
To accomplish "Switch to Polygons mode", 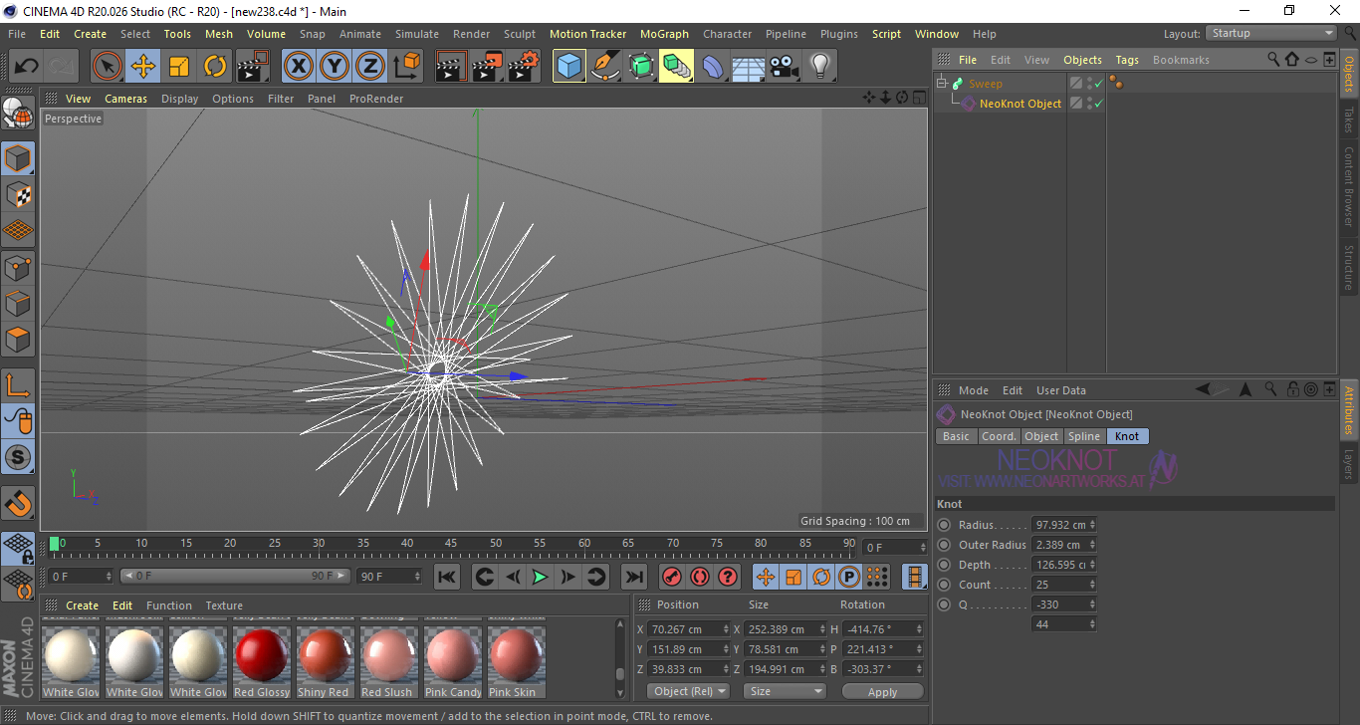I will tap(18, 339).
